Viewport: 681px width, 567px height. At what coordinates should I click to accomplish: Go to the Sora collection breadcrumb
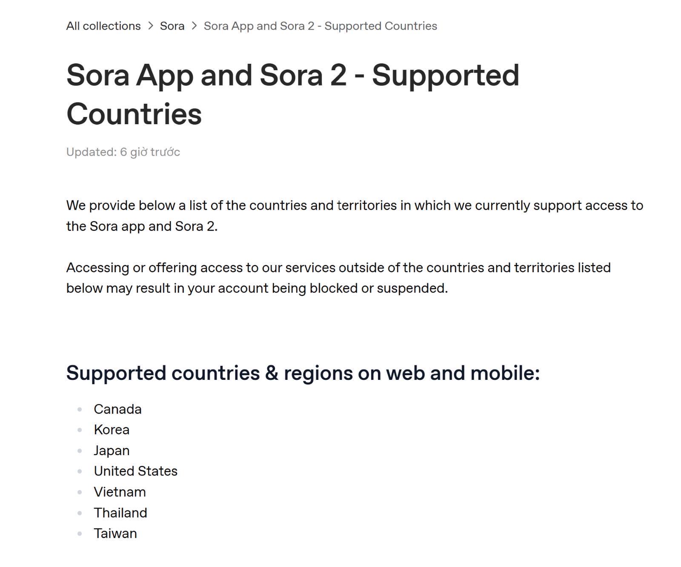[x=172, y=26]
